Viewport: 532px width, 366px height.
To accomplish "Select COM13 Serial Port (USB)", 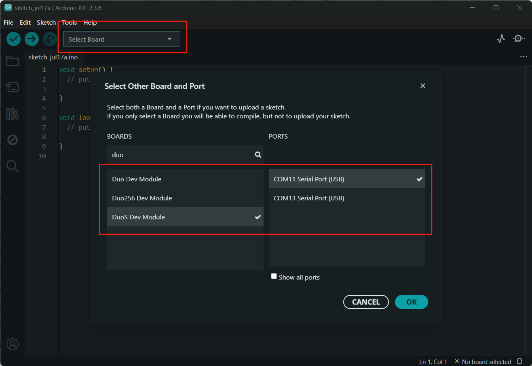I will click(x=347, y=198).
